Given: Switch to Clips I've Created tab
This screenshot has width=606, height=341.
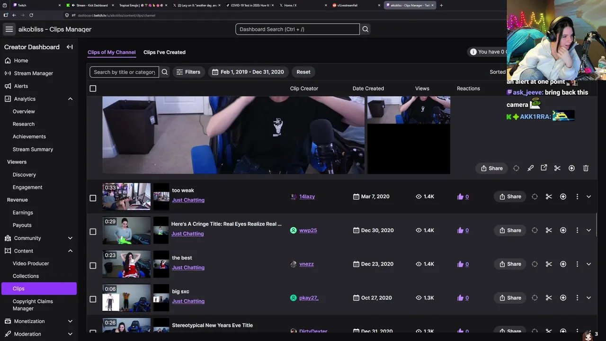Looking at the screenshot, I should [x=164, y=52].
